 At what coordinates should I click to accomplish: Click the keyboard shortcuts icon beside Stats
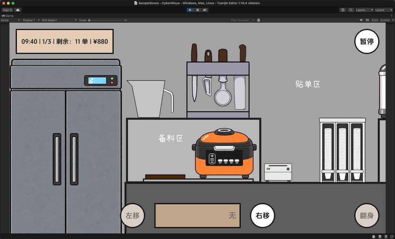tap(367, 20)
